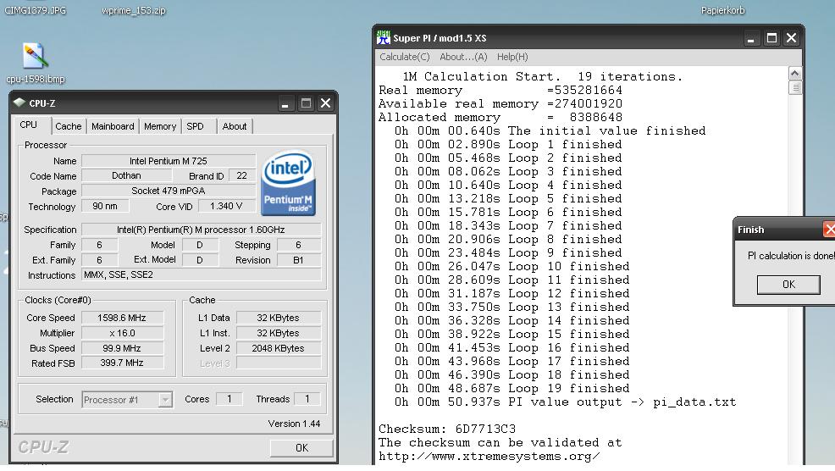835x471 pixels.
Task: Click the Name field 'Intel Pentium M 725'
Action: click(169, 161)
